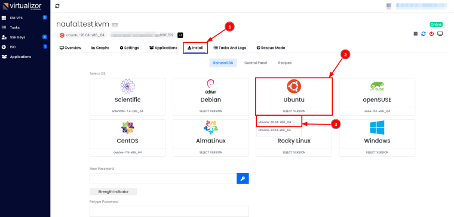Click the SSH Keys count badge

[45, 37]
